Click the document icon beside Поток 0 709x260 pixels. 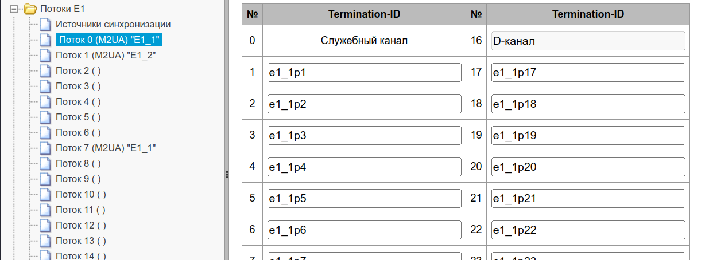point(46,40)
